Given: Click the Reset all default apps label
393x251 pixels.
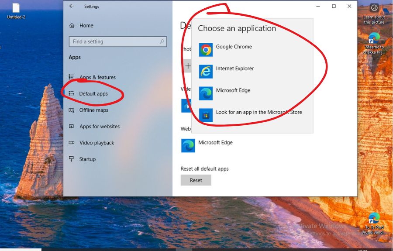Looking at the screenshot, I should [204, 169].
